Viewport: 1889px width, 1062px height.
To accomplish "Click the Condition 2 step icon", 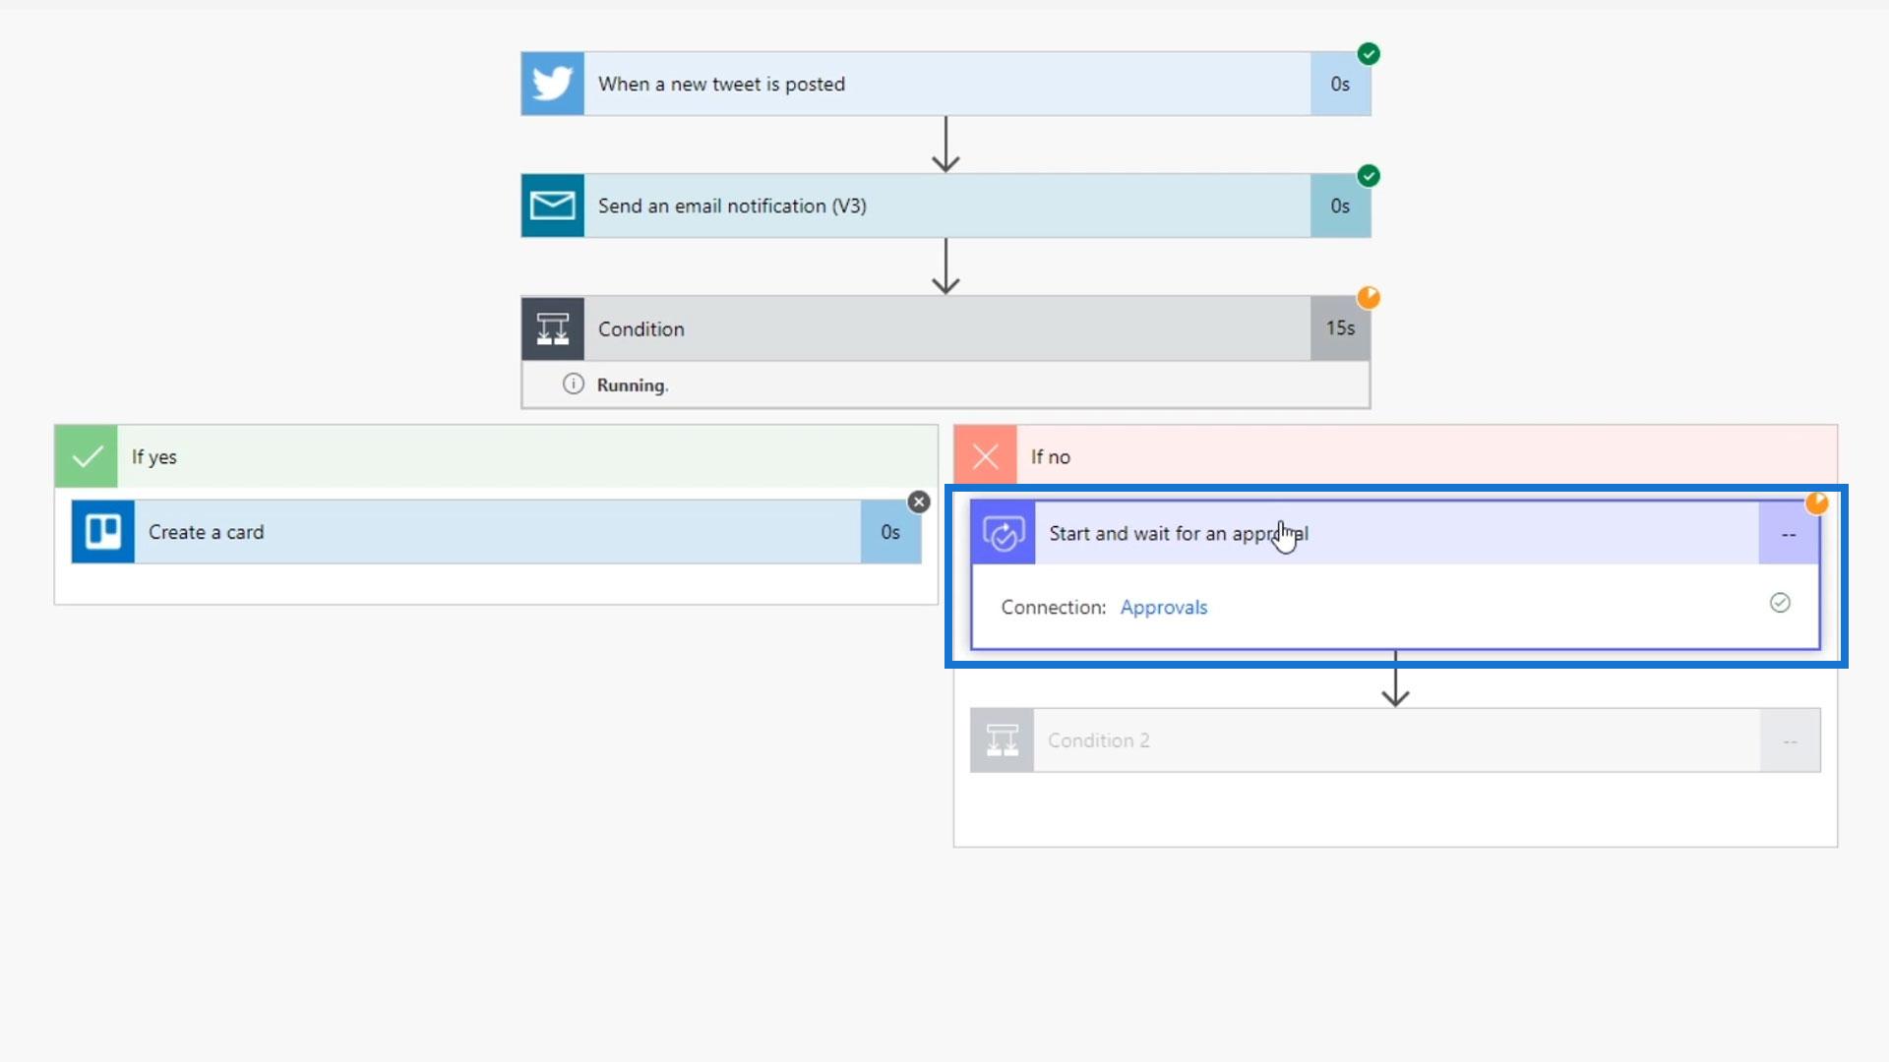I will 1002,740.
